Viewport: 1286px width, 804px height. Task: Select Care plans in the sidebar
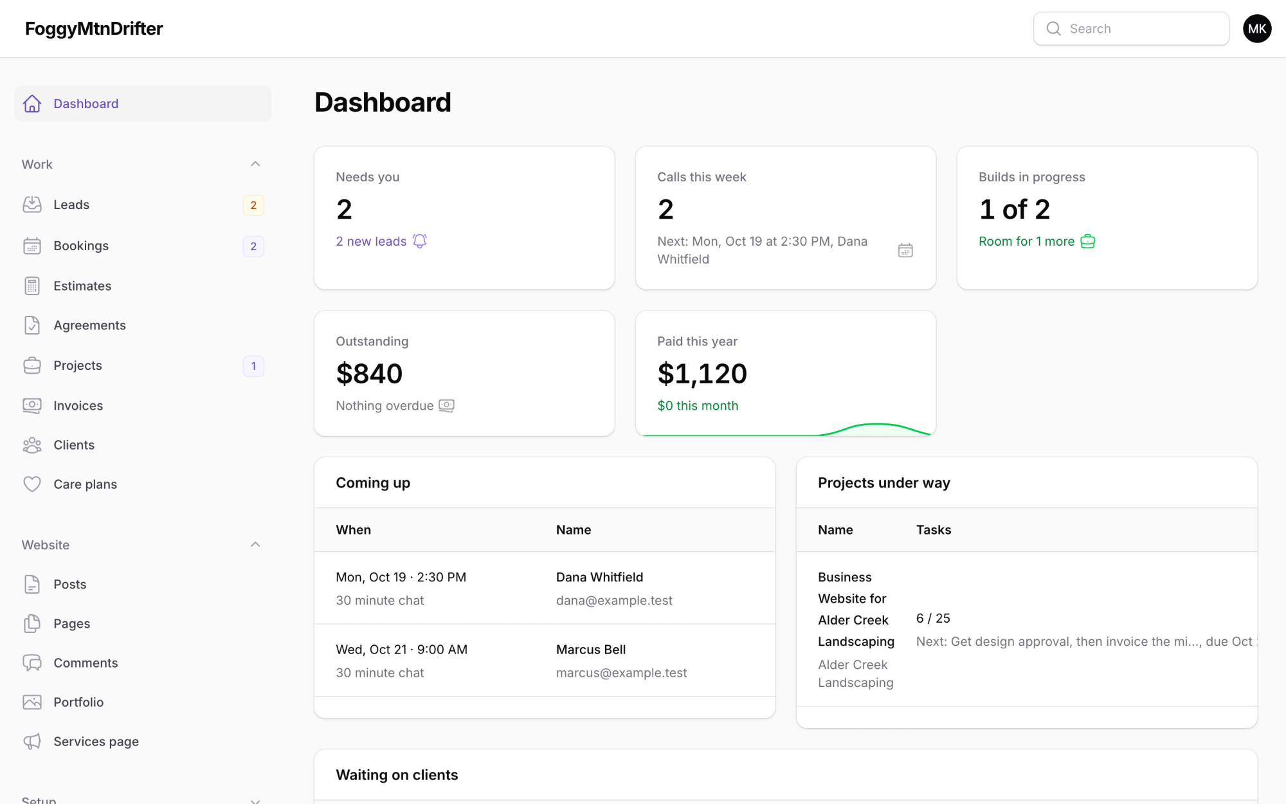(x=143, y=484)
